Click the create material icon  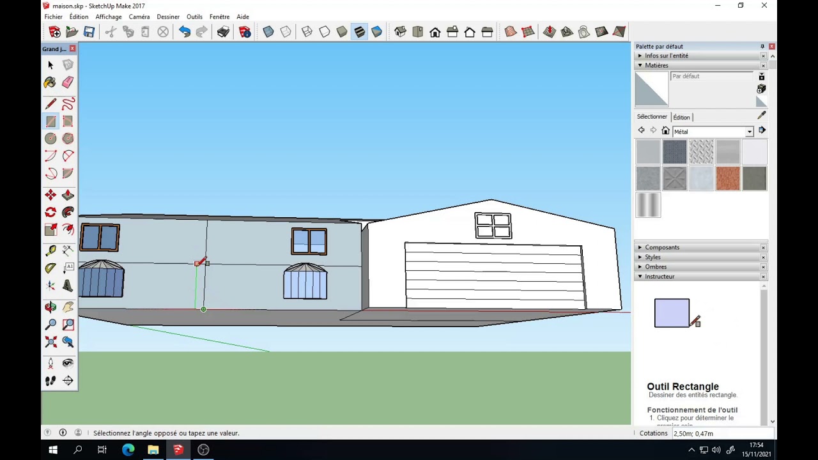tap(761, 89)
